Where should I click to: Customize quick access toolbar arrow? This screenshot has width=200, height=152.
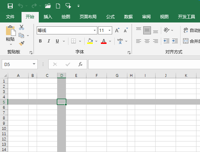[x=78, y=6]
